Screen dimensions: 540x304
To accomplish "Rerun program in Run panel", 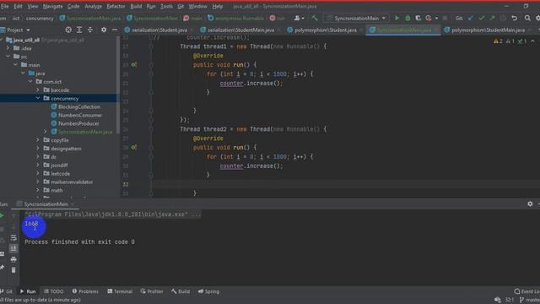I will [x=2, y=216].
